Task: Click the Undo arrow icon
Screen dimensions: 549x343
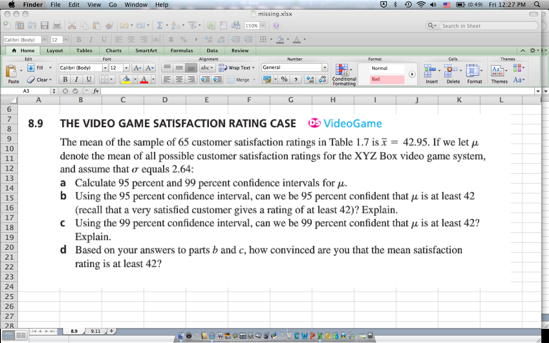Action: [124, 26]
